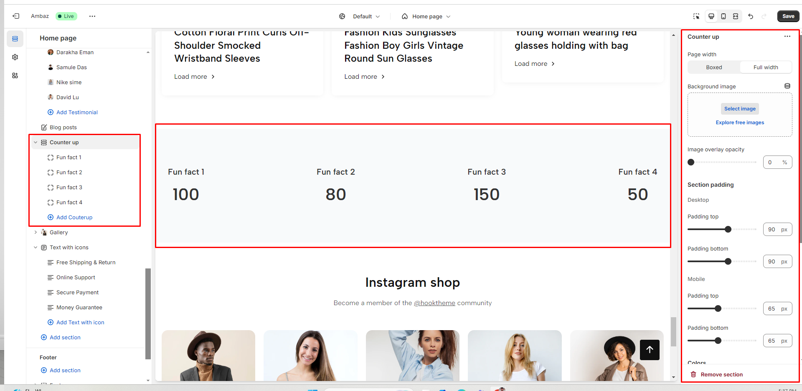Switch to desktop preview mode
This screenshot has height=391, width=802.
click(x=711, y=16)
